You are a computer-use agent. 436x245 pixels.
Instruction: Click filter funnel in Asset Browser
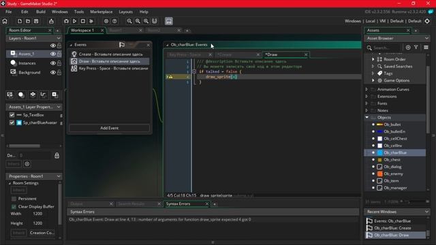416,48
